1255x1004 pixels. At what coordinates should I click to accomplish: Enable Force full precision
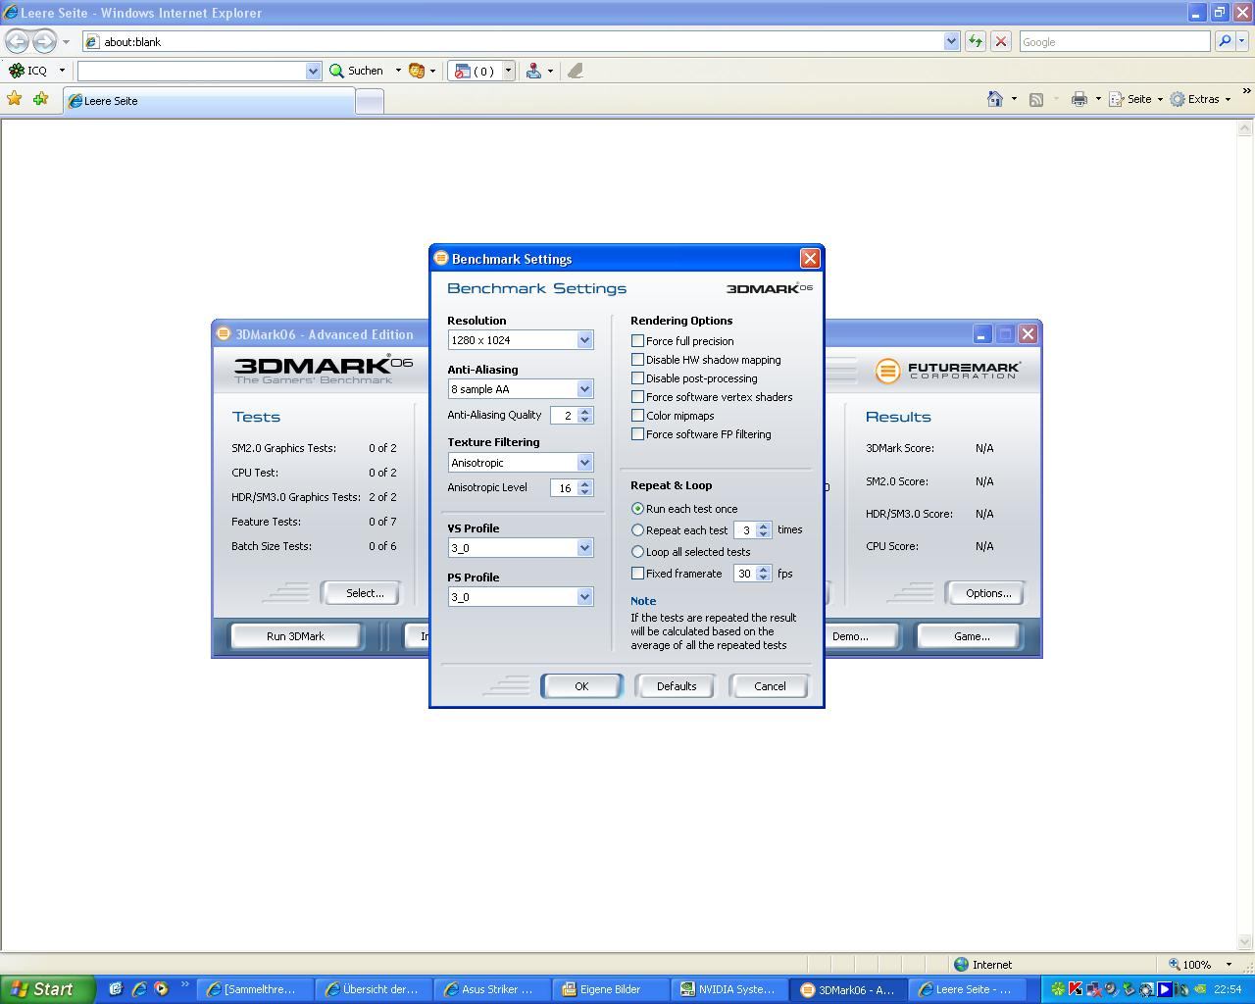coord(637,340)
